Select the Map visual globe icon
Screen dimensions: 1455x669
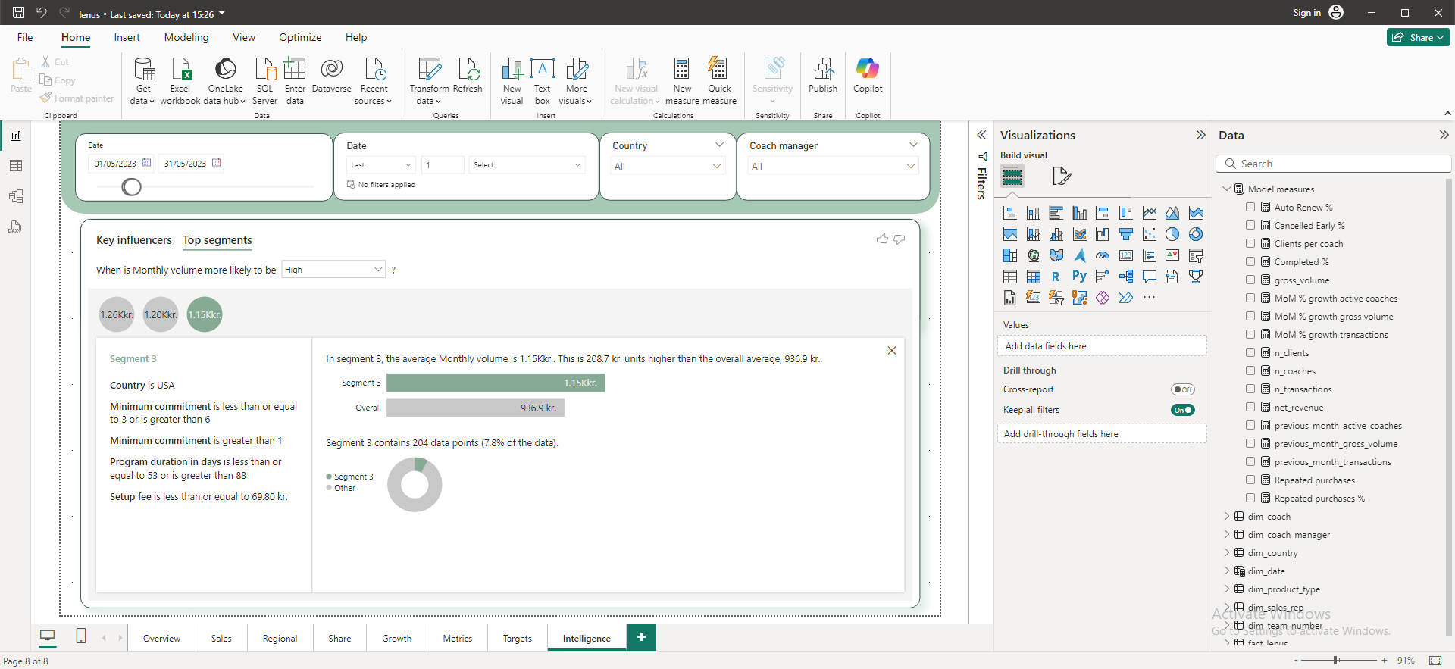1034,255
